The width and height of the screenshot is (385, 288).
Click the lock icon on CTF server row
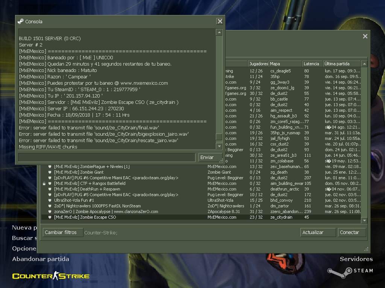[44, 183]
